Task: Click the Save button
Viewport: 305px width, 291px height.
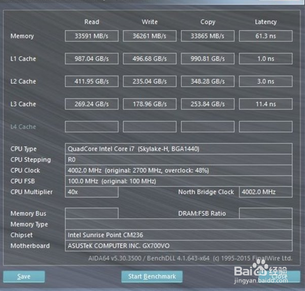Action: pyautogui.click(x=24, y=276)
